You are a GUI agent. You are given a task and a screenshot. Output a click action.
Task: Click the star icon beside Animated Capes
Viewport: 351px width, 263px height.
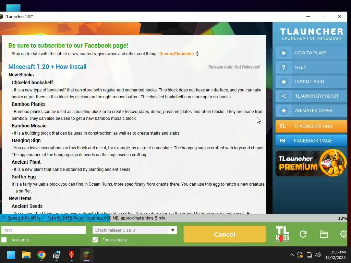(283, 111)
